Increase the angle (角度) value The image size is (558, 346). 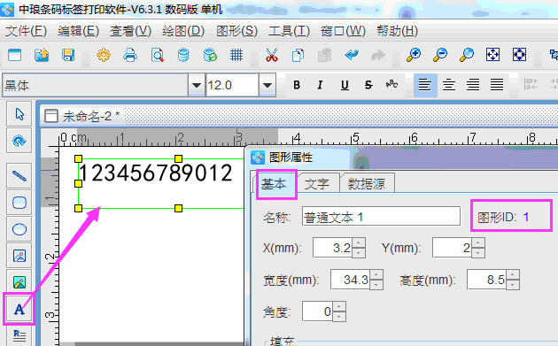pyautogui.click(x=339, y=307)
